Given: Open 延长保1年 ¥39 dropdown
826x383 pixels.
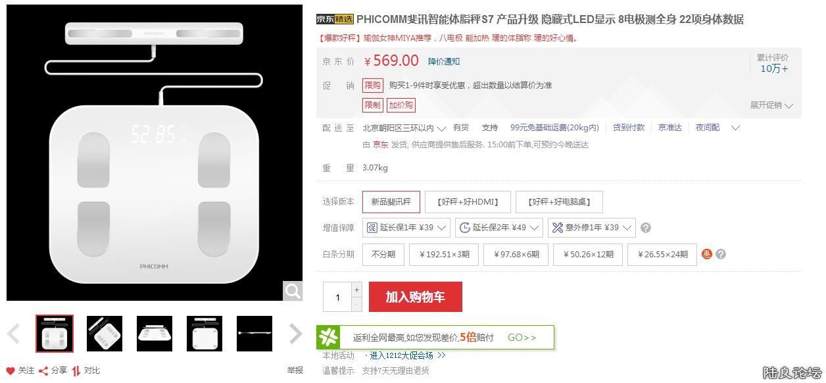Looking at the screenshot, I should [x=406, y=228].
